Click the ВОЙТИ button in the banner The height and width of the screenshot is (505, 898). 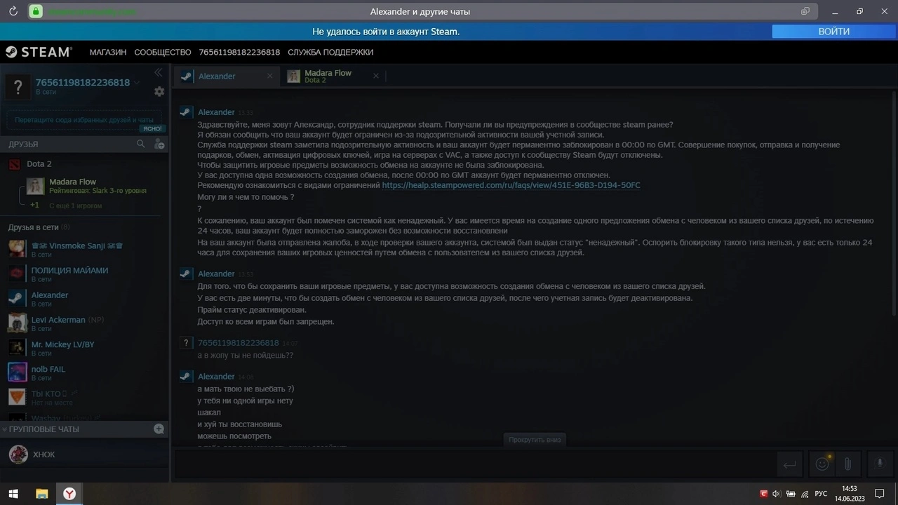(x=833, y=32)
